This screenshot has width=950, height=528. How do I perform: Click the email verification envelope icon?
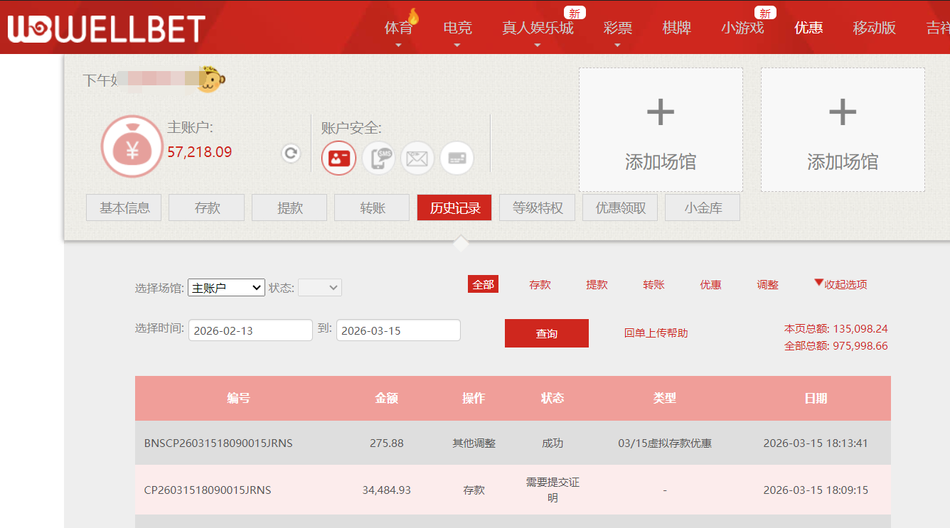click(x=417, y=158)
